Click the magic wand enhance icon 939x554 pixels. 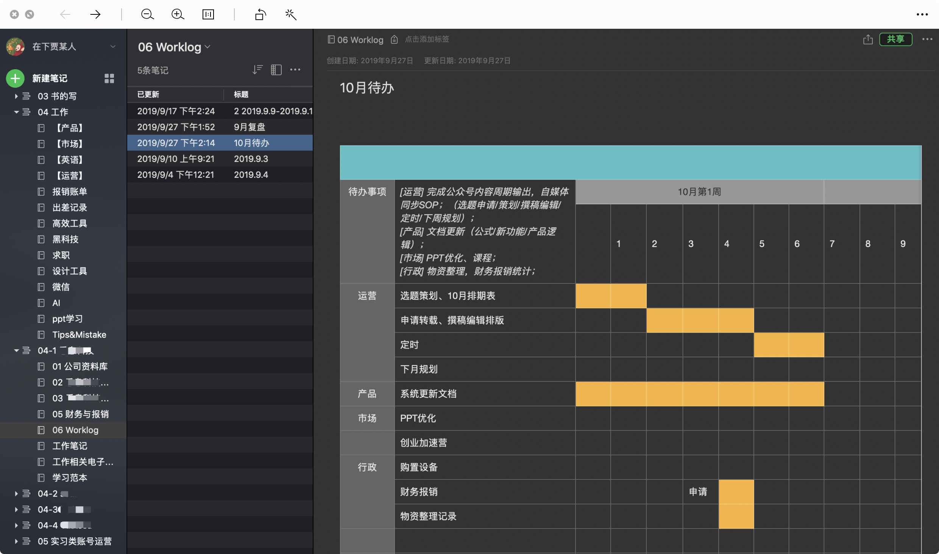click(x=290, y=14)
